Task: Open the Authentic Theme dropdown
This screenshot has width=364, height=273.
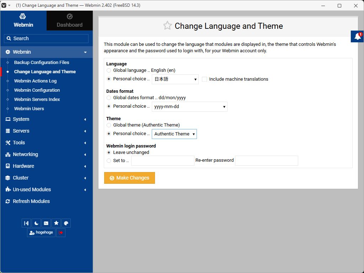Action: click(x=174, y=134)
